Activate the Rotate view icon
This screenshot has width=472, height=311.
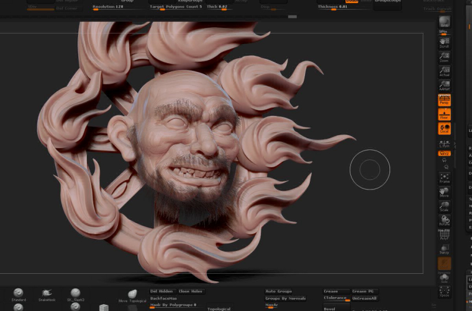click(444, 221)
